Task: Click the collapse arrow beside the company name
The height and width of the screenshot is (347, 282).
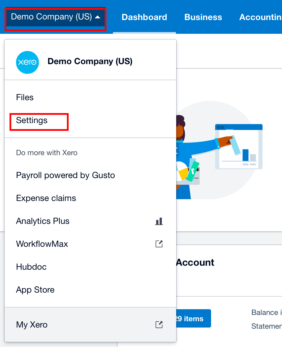Action: pyautogui.click(x=98, y=17)
